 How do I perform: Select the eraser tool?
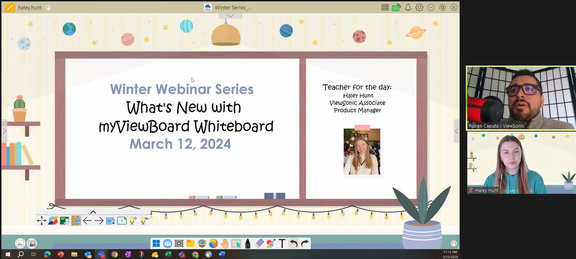(259, 244)
